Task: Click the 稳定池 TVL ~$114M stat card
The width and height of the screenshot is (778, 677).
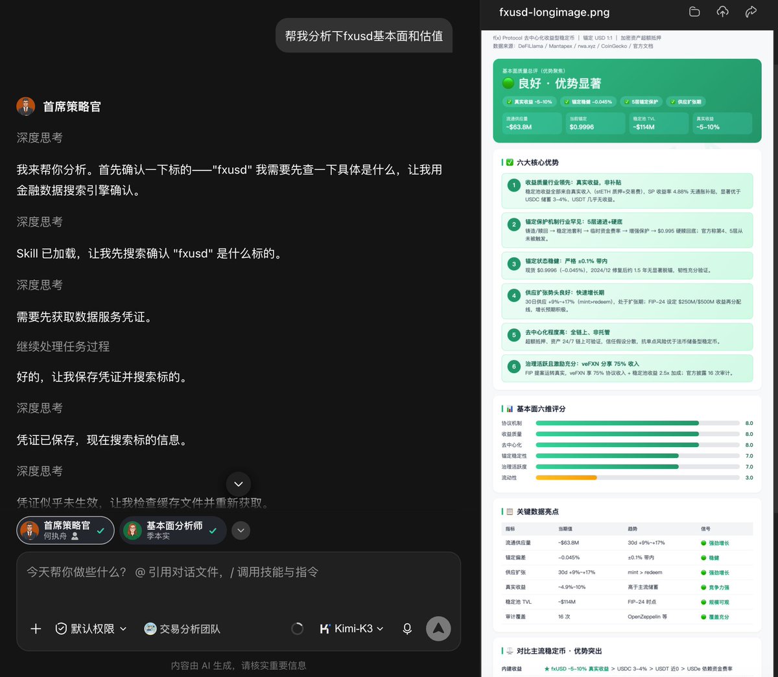Action: point(658,123)
